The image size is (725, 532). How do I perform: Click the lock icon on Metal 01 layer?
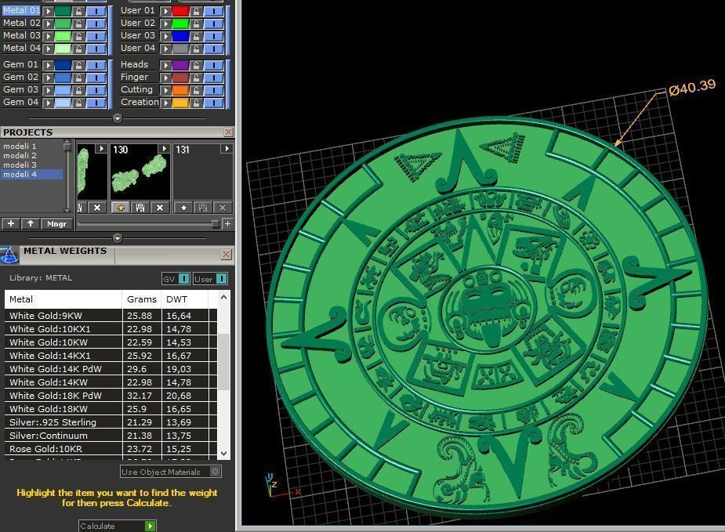click(79, 11)
